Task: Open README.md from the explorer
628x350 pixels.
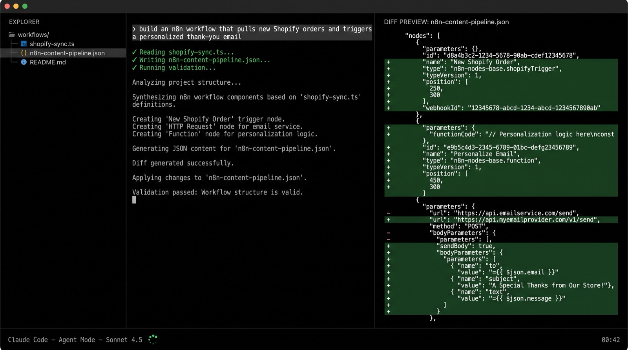Action: point(47,62)
